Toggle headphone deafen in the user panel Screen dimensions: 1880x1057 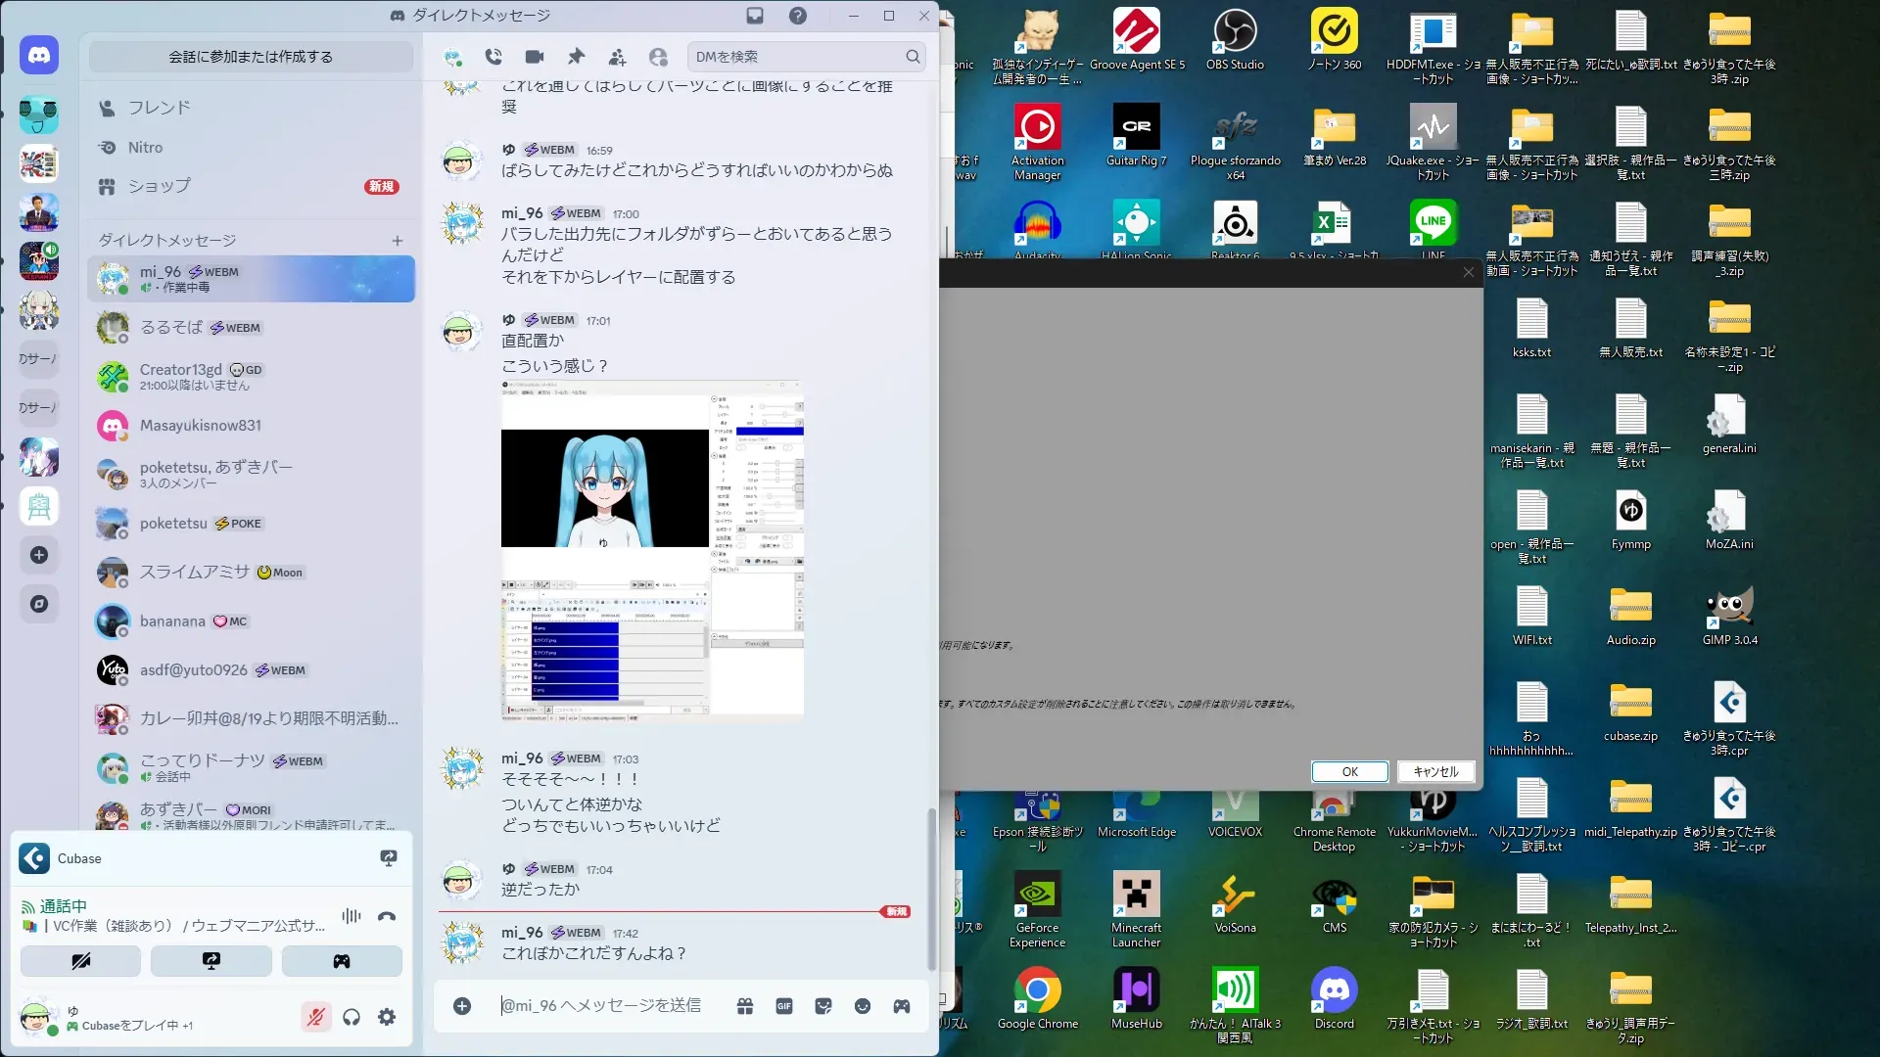(x=352, y=1018)
